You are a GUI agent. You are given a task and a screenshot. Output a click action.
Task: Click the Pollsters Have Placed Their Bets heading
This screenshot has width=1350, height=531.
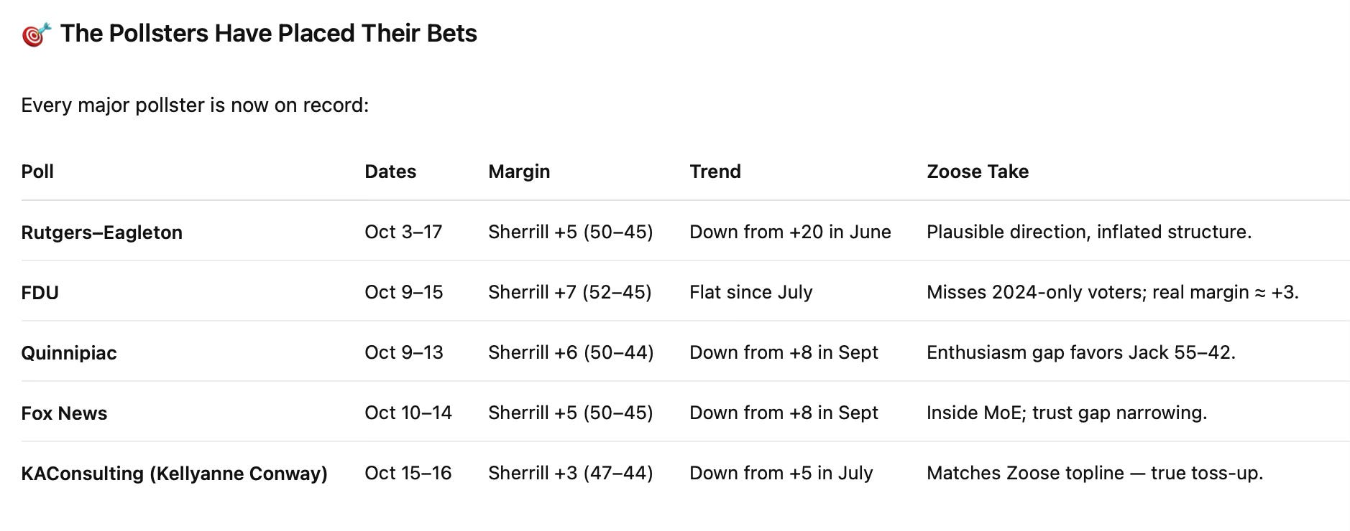click(x=268, y=34)
